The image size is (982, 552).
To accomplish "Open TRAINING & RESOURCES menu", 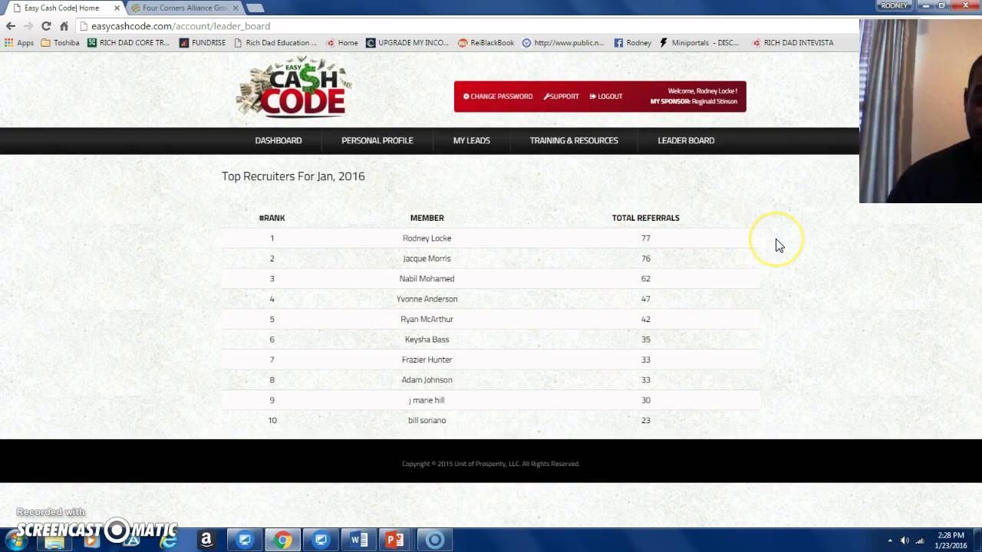I will 574,140.
